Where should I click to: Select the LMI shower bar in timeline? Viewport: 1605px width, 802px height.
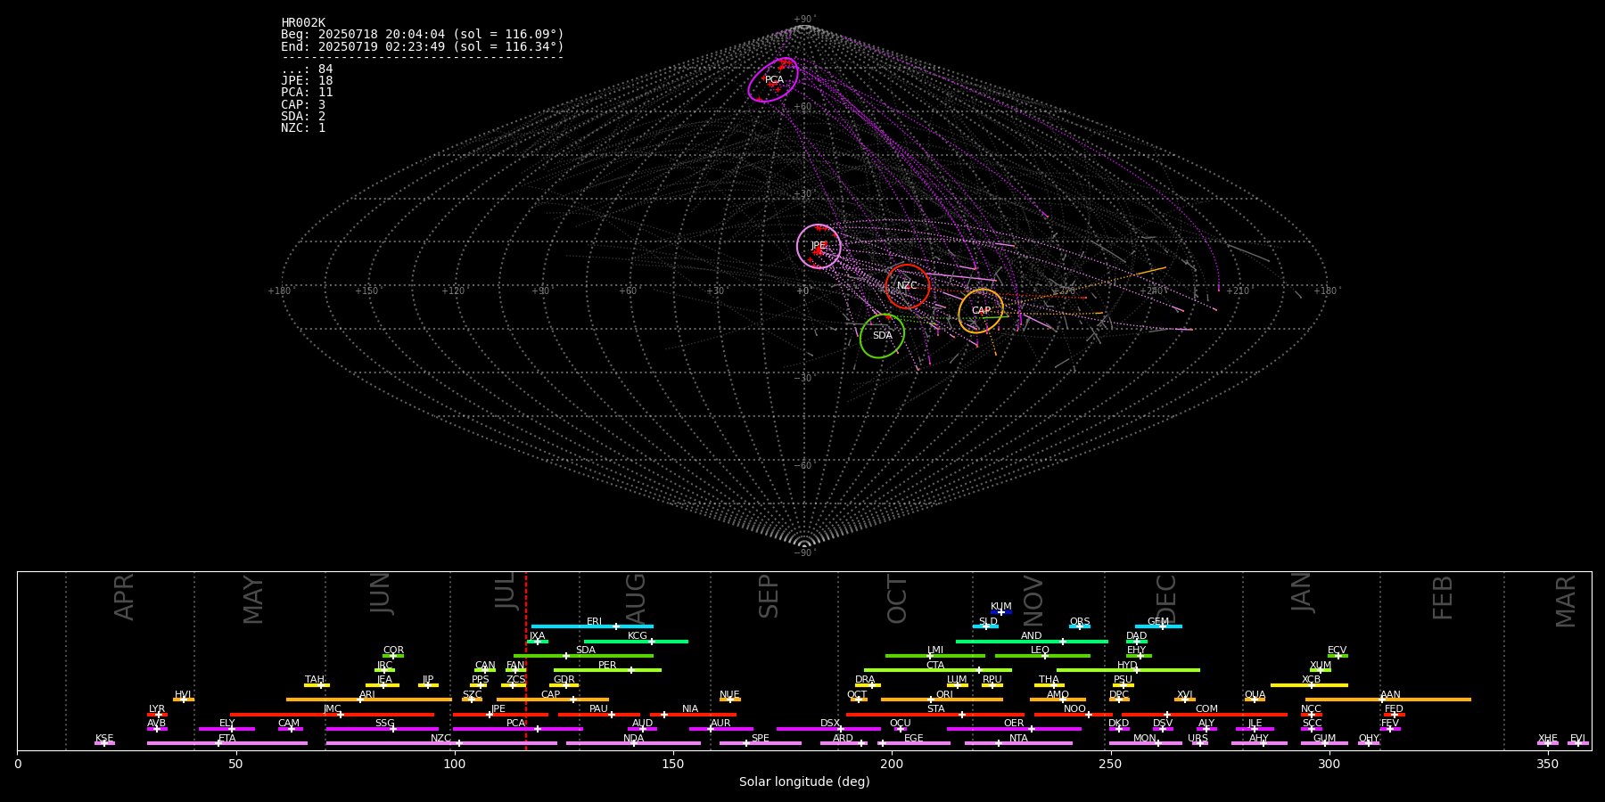click(935, 656)
